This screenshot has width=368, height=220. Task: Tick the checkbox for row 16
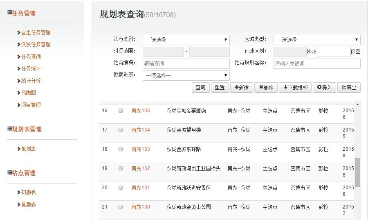click(x=121, y=111)
